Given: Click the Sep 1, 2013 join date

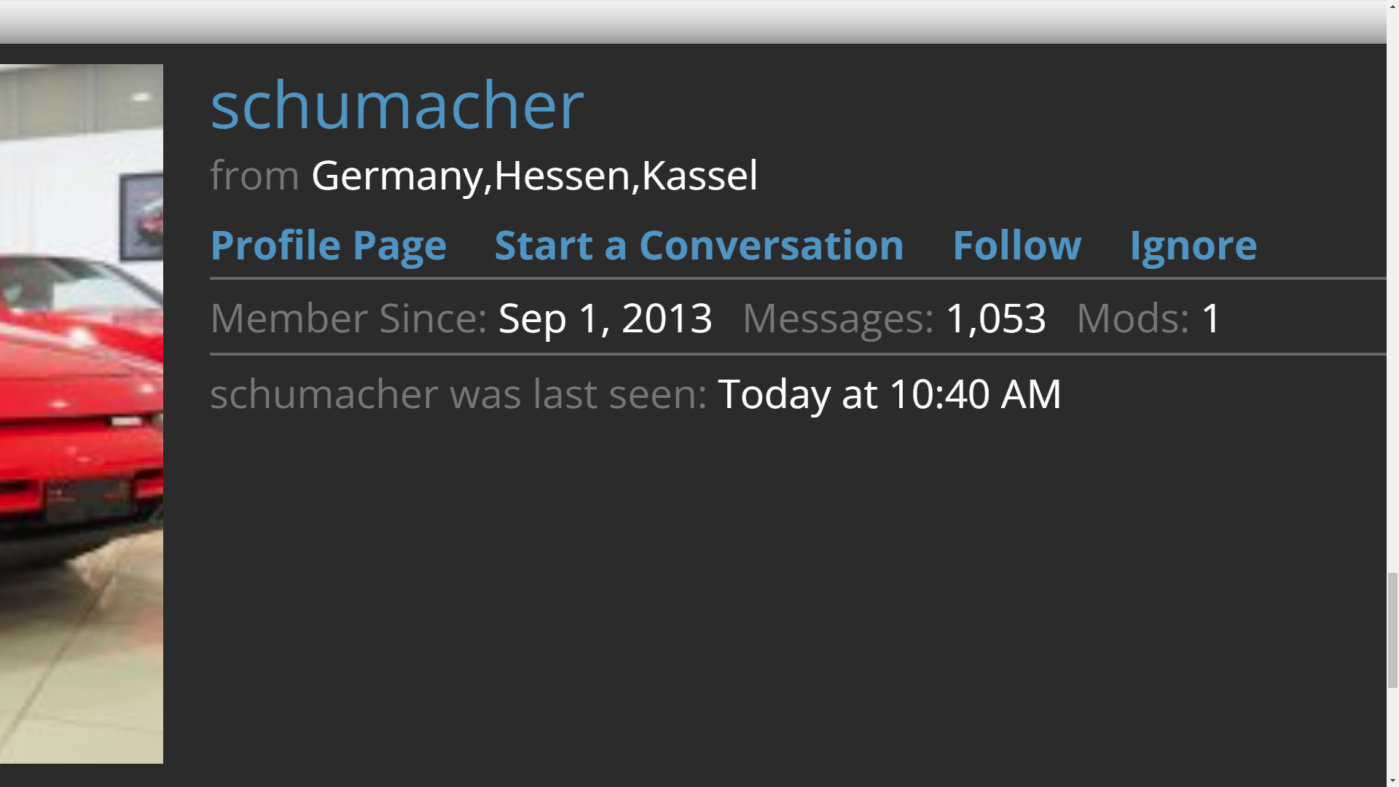Looking at the screenshot, I should tap(605, 318).
